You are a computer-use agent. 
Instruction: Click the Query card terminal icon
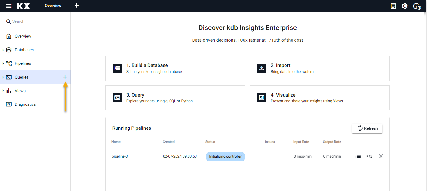click(117, 98)
